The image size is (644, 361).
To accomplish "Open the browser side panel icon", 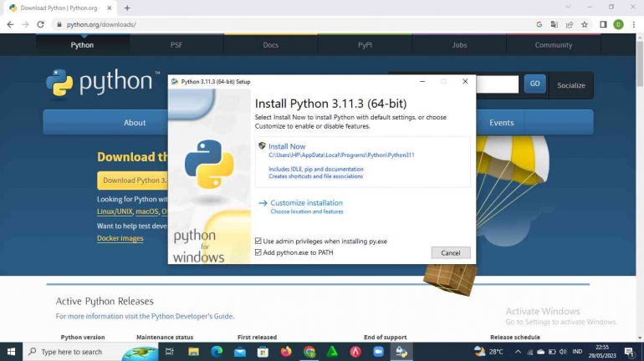I will pyautogui.click(x=603, y=24).
